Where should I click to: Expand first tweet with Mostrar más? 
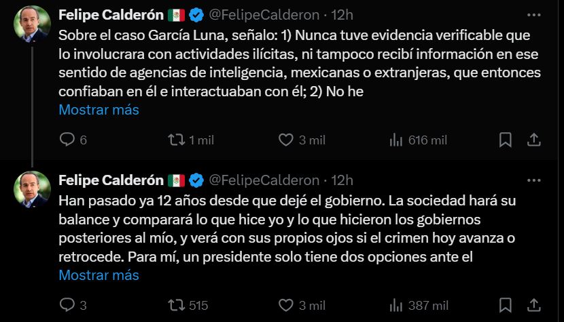click(x=99, y=110)
